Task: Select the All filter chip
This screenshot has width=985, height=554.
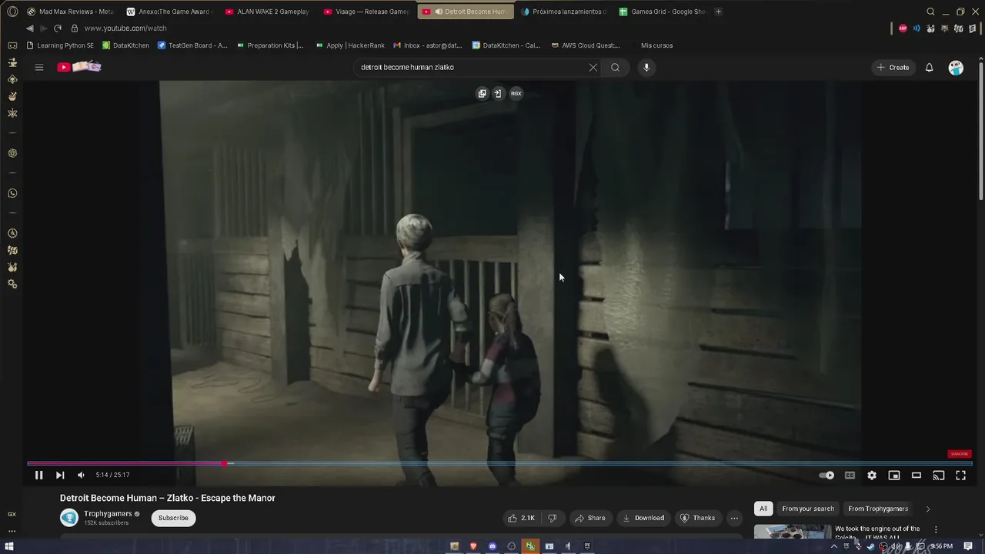Action: pyautogui.click(x=763, y=509)
